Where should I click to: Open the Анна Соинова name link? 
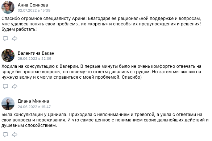pos(33,5)
